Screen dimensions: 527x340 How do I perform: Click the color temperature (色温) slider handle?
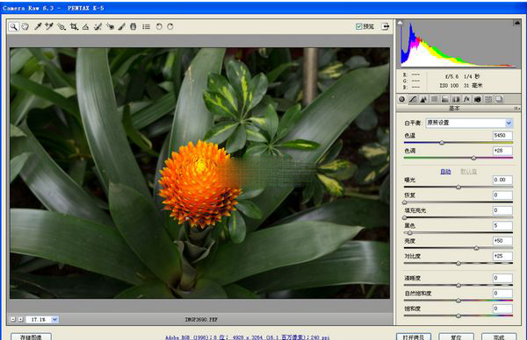(x=442, y=143)
